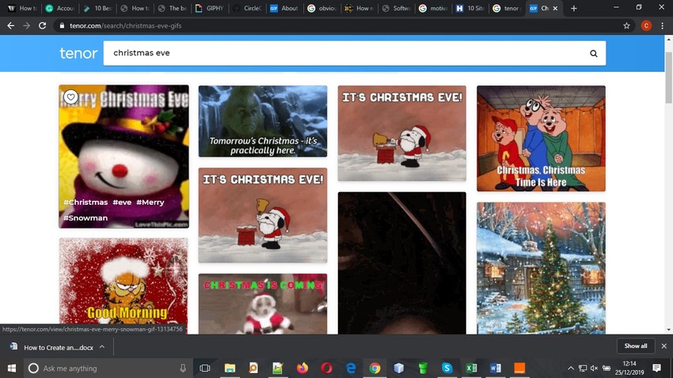The height and width of the screenshot is (378, 673).
Task: Click the search magnifier icon on Tenor
Action: [593, 54]
